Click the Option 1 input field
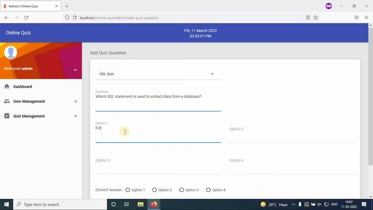Screen dimensions: 373x210 coord(158,134)
